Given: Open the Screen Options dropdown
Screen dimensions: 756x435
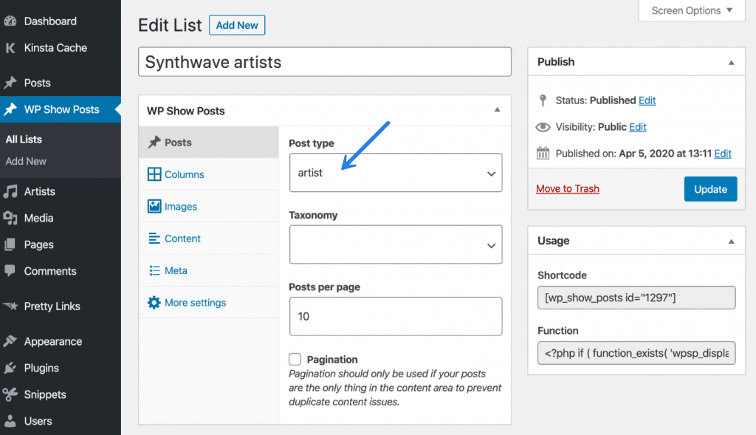Looking at the screenshot, I should pos(692,10).
